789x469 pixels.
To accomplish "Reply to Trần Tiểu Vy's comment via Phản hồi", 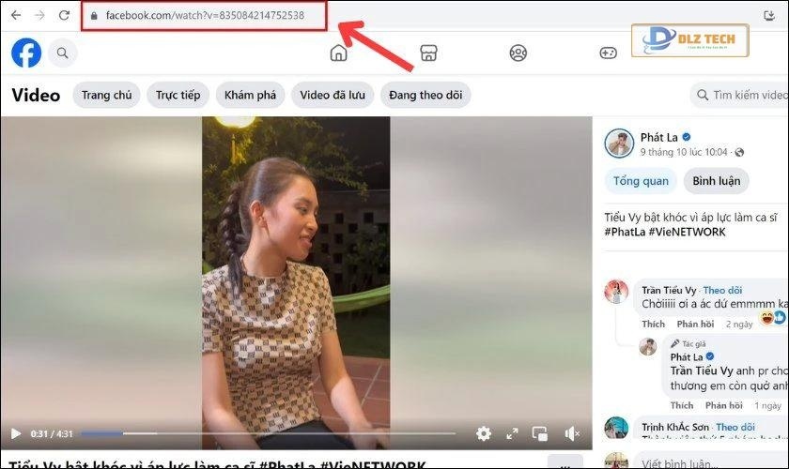I will tap(695, 325).
